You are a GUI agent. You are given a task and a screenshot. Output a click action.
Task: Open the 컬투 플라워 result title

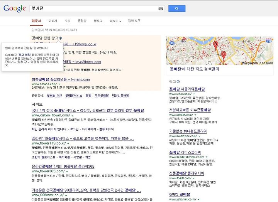coord(88,111)
